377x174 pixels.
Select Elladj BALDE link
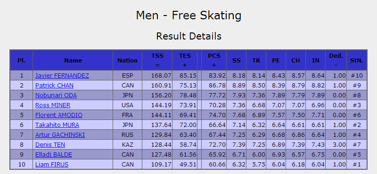tap(54, 155)
